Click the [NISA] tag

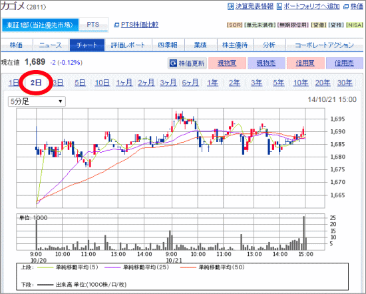tap(355, 25)
